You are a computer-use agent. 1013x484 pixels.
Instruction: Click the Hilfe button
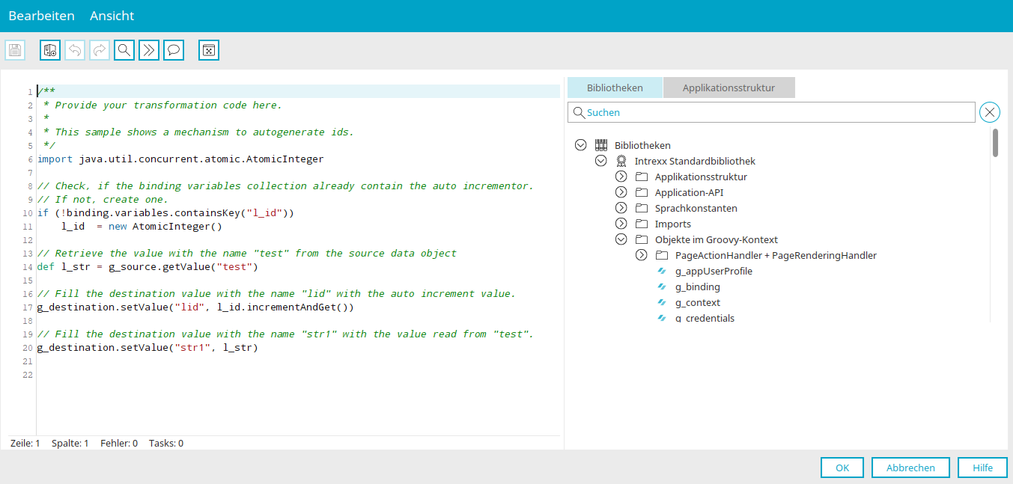click(x=982, y=468)
